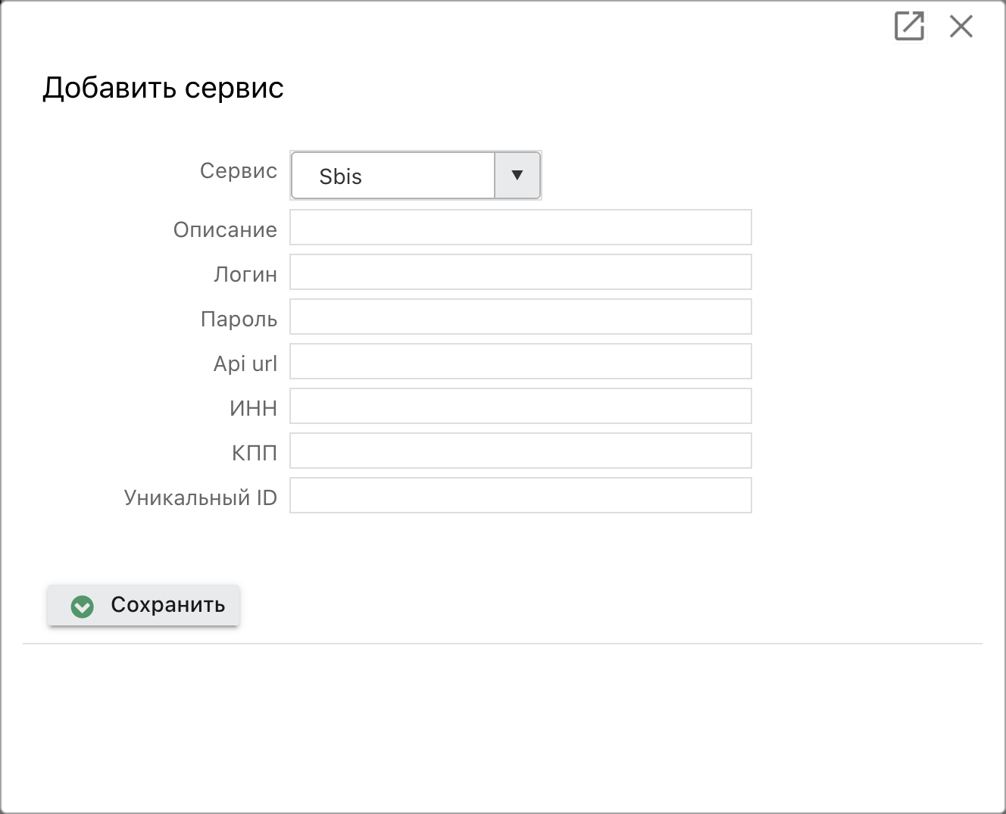Viewport: 1006px width, 814px height.
Task: Focus the Логин input field
Action: pyautogui.click(x=520, y=272)
